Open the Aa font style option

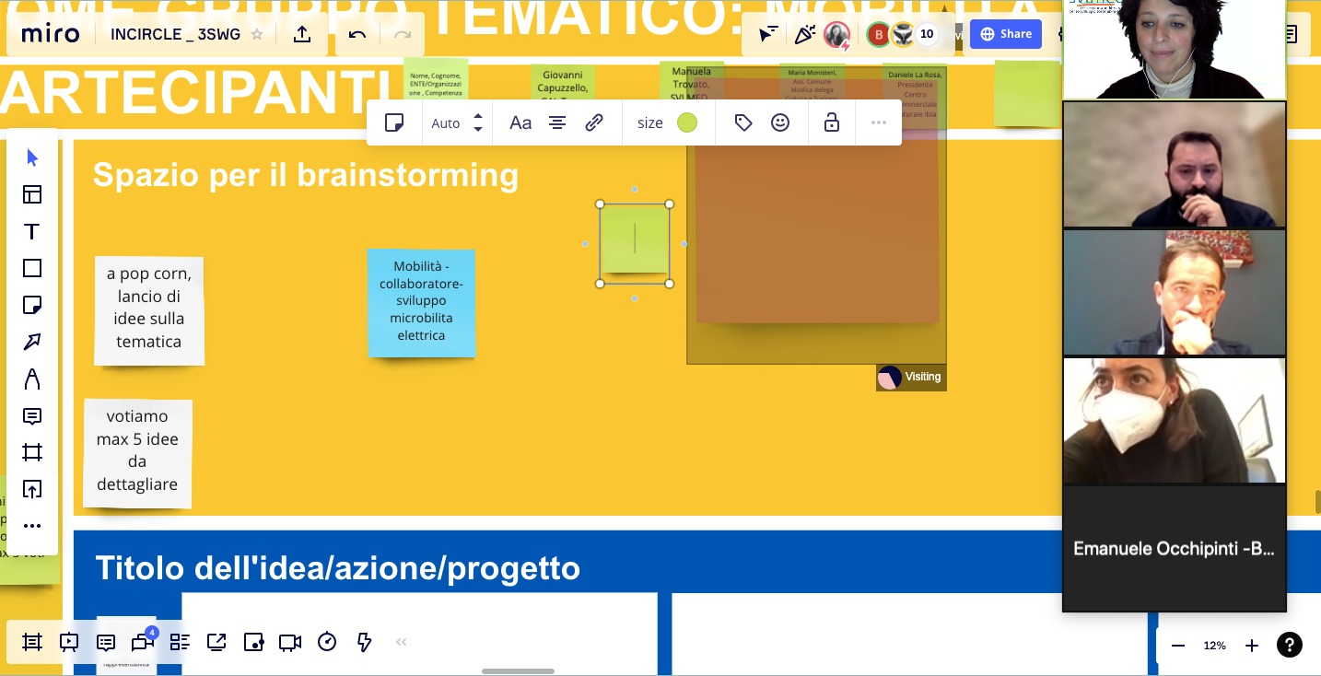520,122
